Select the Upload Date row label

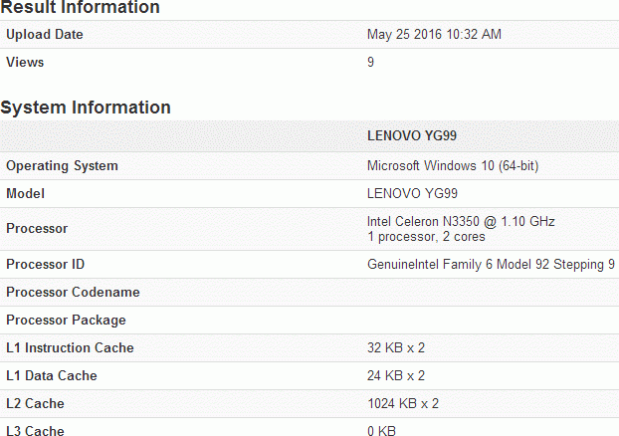point(45,34)
